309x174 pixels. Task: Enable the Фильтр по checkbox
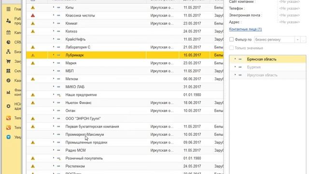[231, 40]
